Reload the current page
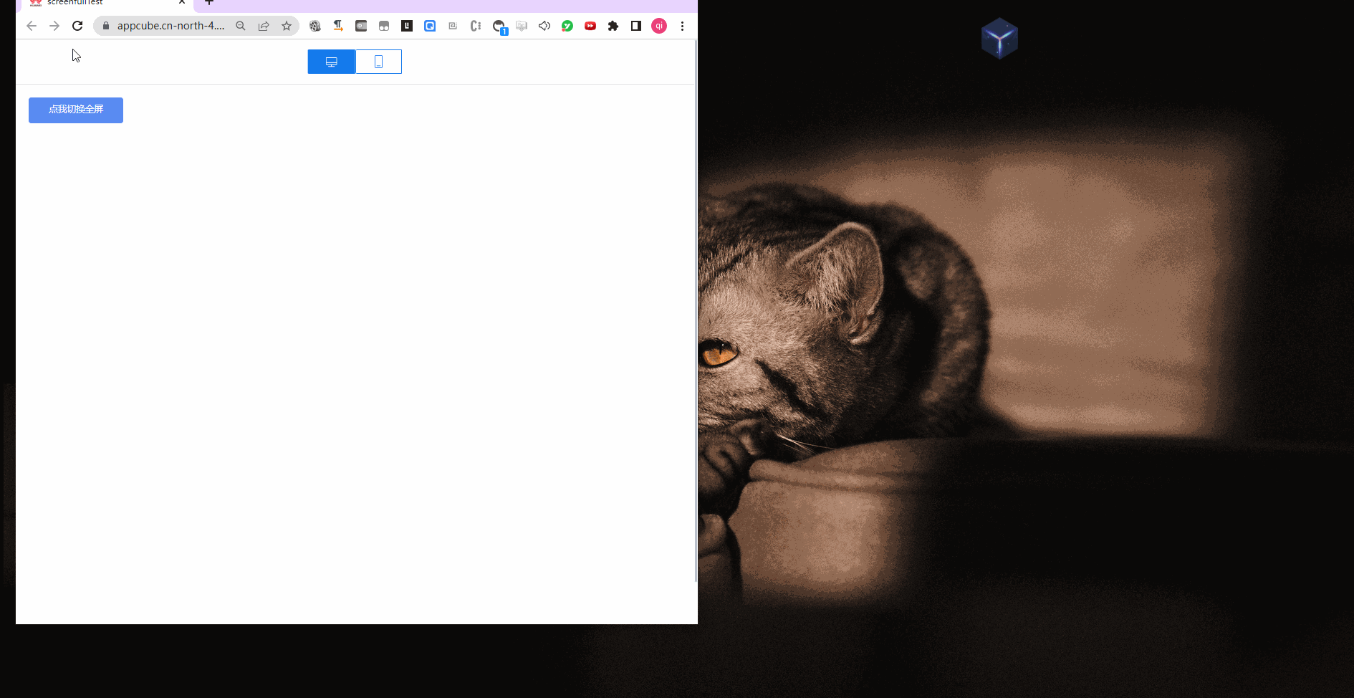Screen dimensions: 1354x698 point(77,26)
